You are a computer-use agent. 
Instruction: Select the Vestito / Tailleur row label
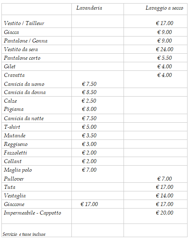click(24, 23)
